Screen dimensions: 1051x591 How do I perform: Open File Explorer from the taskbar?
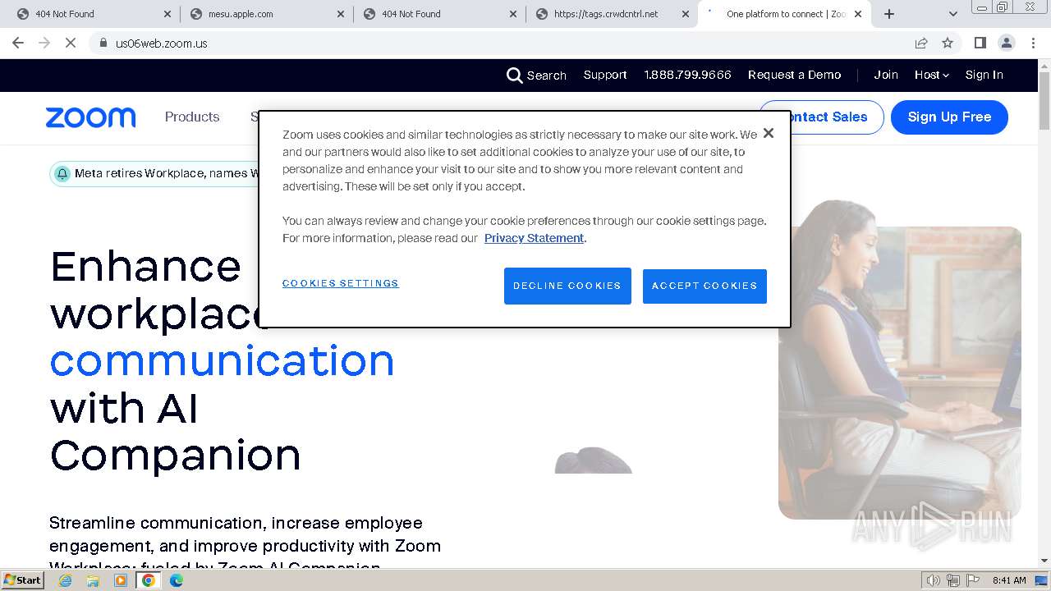click(93, 580)
